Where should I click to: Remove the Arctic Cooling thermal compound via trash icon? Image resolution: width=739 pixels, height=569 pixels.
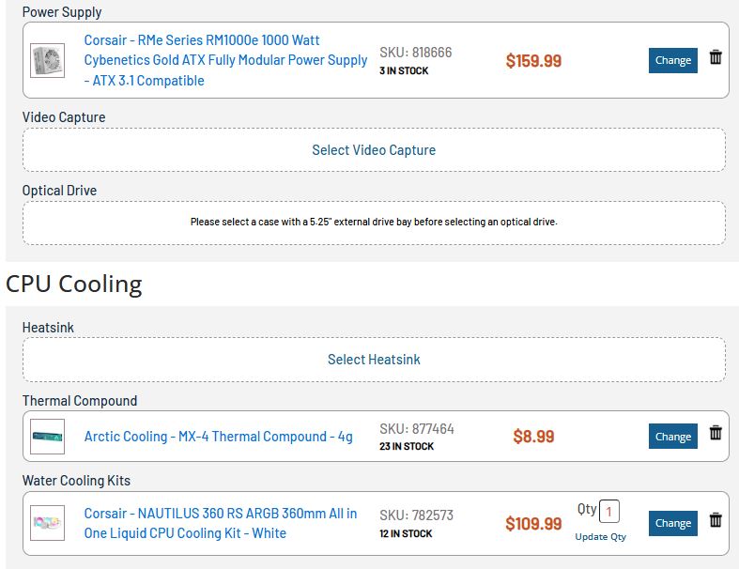pyautogui.click(x=716, y=432)
